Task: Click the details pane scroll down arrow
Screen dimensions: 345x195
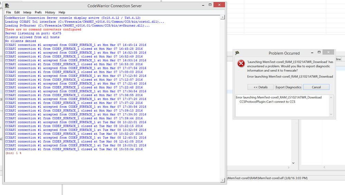Action: coord(331,114)
